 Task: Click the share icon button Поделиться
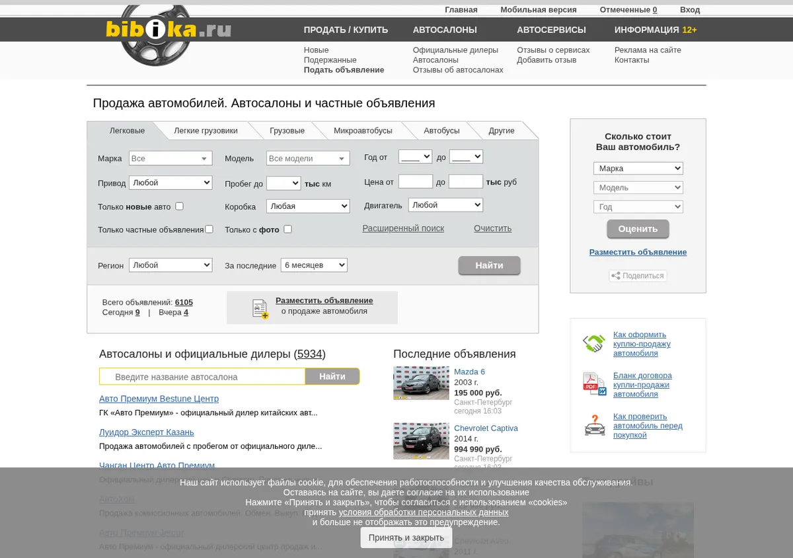click(x=638, y=276)
